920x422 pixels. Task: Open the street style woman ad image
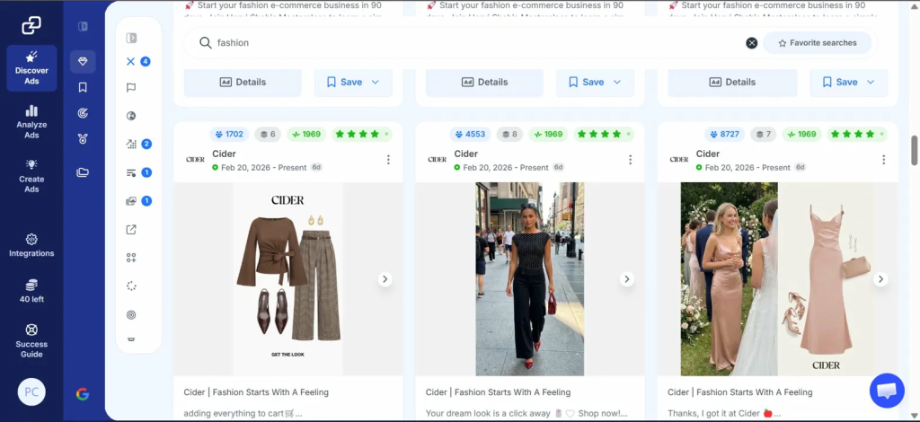[x=530, y=279]
